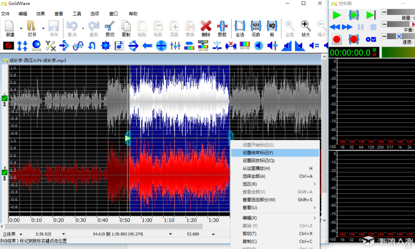The height and width of the screenshot is (249, 415).
Task: Expand the 新建 dropdown arrow
Action: coord(21,28)
